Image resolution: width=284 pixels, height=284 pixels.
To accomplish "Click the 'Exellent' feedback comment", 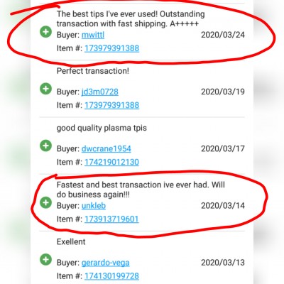I will tap(71, 241).
